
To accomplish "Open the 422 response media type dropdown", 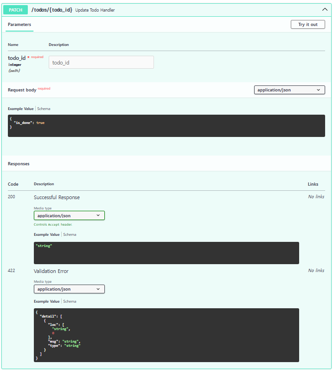I will point(69,289).
